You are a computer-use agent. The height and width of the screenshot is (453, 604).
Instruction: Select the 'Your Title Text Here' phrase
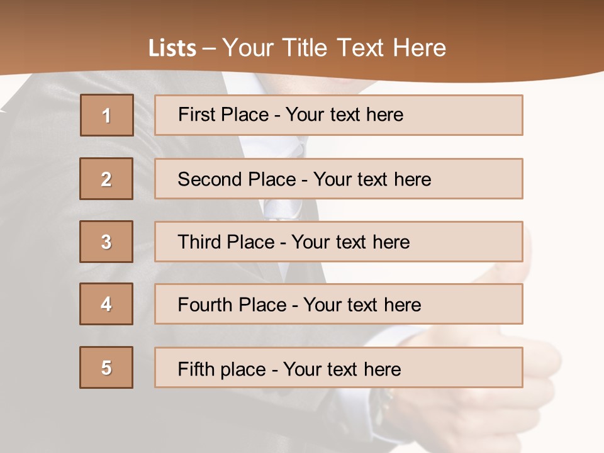[334, 48]
